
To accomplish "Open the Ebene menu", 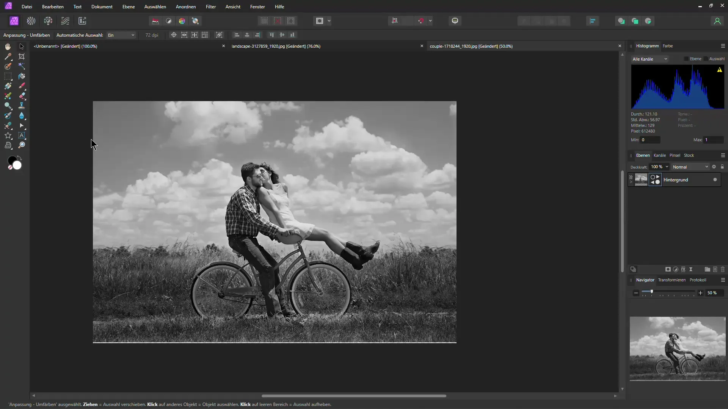I will 129,7.
